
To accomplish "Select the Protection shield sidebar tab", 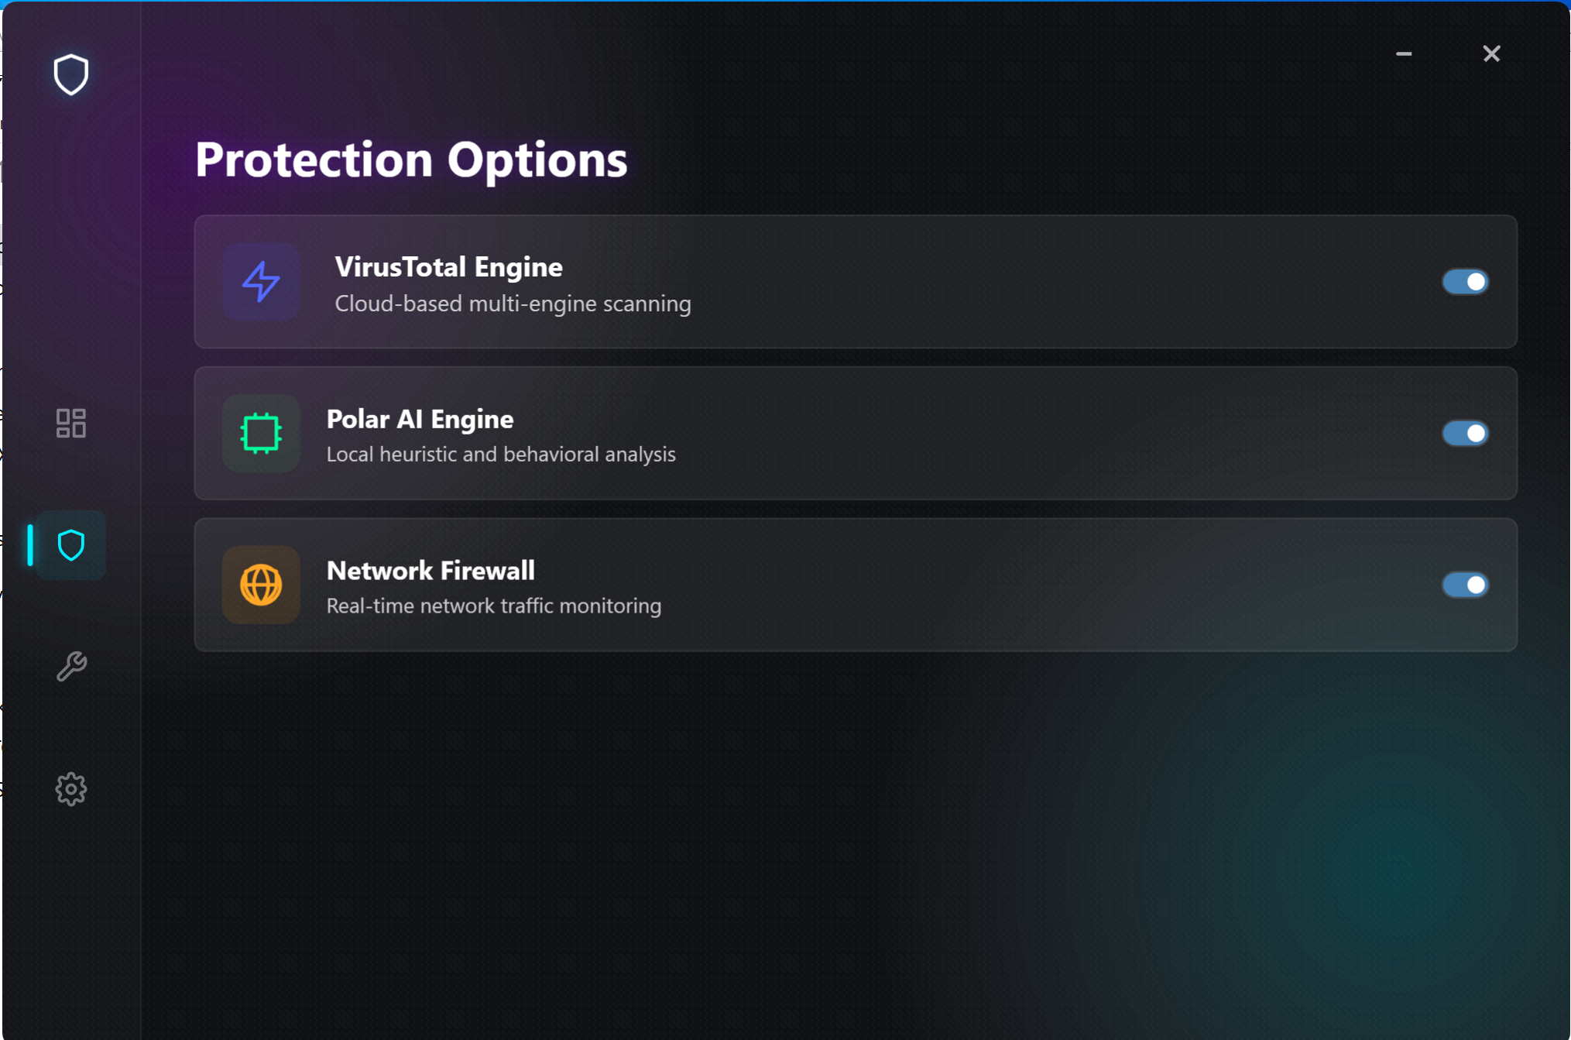I will click(x=70, y=545).
